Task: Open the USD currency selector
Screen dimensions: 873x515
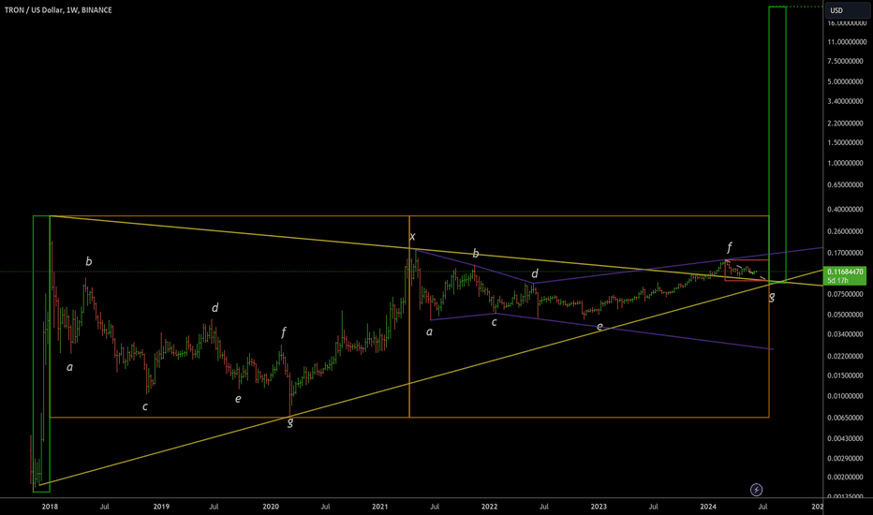Action: (848, 10)
